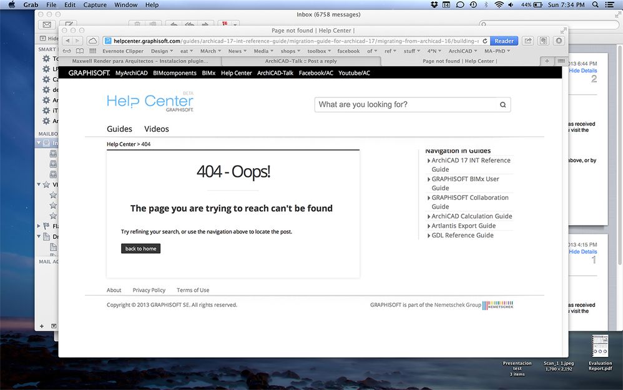This screenshot has height=390, width=623.
Task: Go forward with Safari's forward arrow
Action: (77, 41)
